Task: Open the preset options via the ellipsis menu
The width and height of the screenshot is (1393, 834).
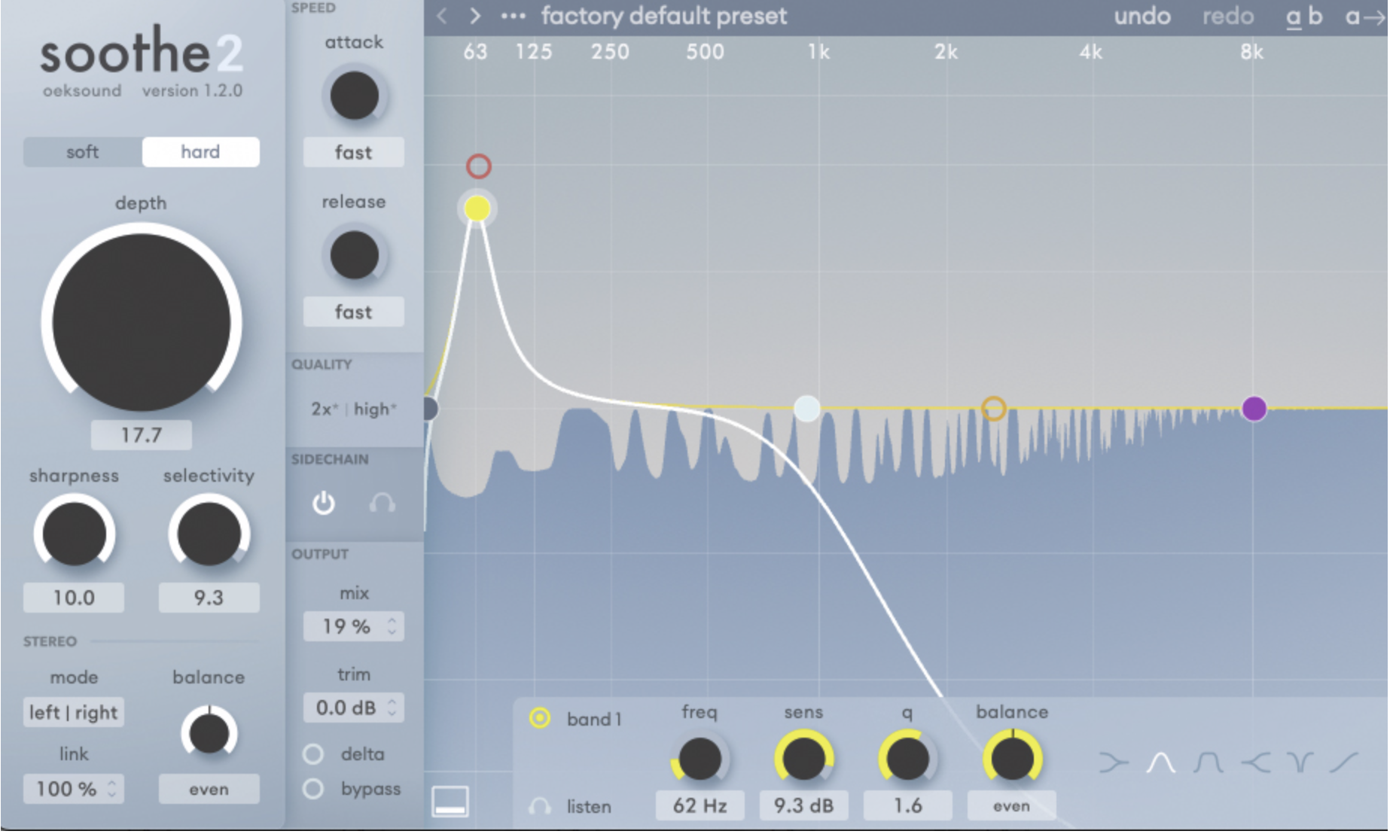Action: point(513,15)
